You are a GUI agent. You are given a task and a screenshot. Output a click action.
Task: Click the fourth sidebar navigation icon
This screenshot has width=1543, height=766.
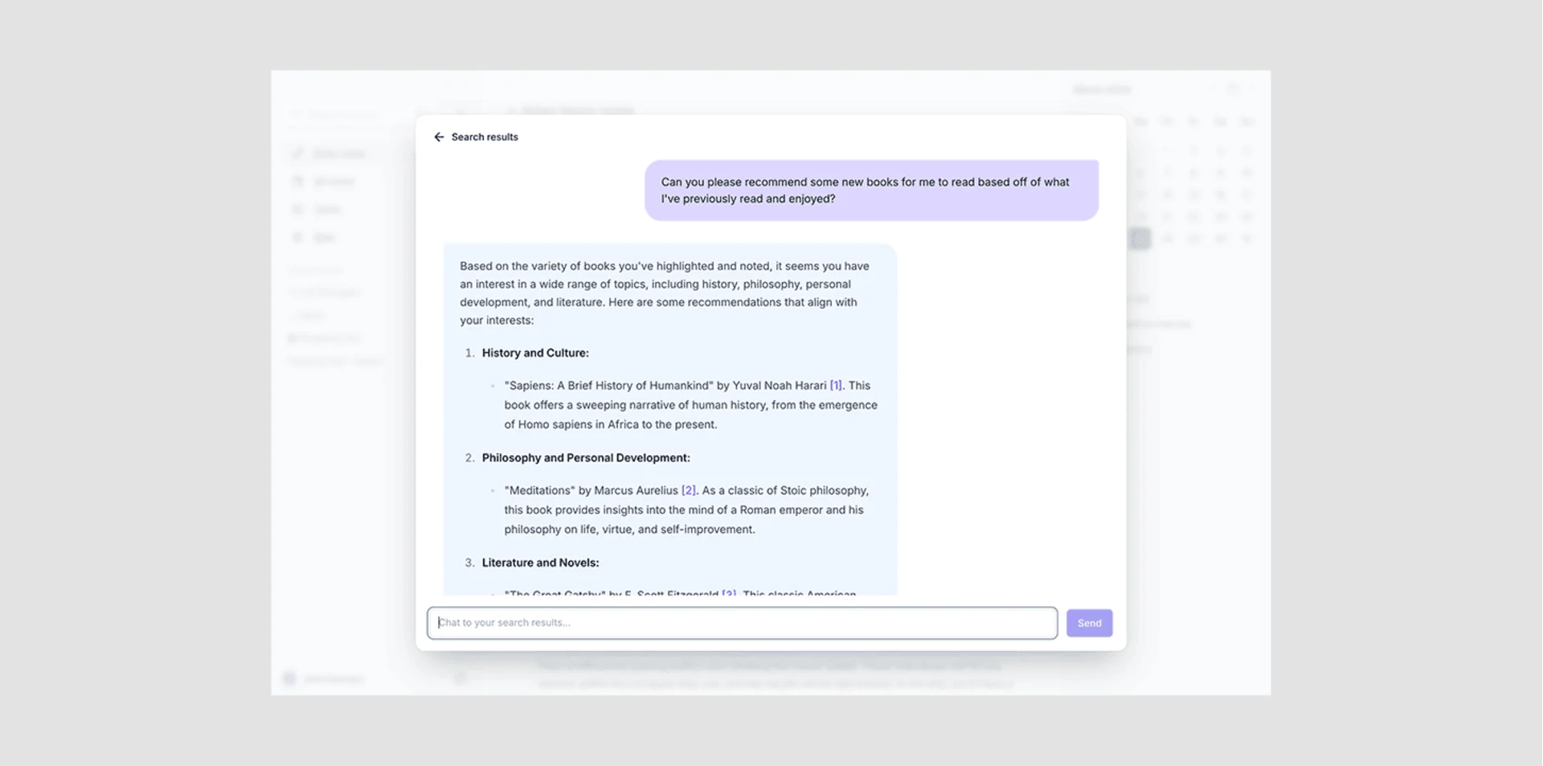(x=297, y=237)
